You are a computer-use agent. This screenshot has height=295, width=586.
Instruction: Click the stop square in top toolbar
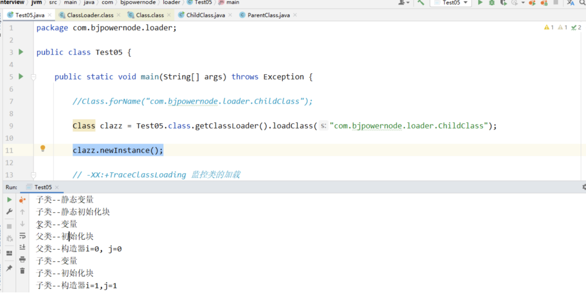(556, 3)
